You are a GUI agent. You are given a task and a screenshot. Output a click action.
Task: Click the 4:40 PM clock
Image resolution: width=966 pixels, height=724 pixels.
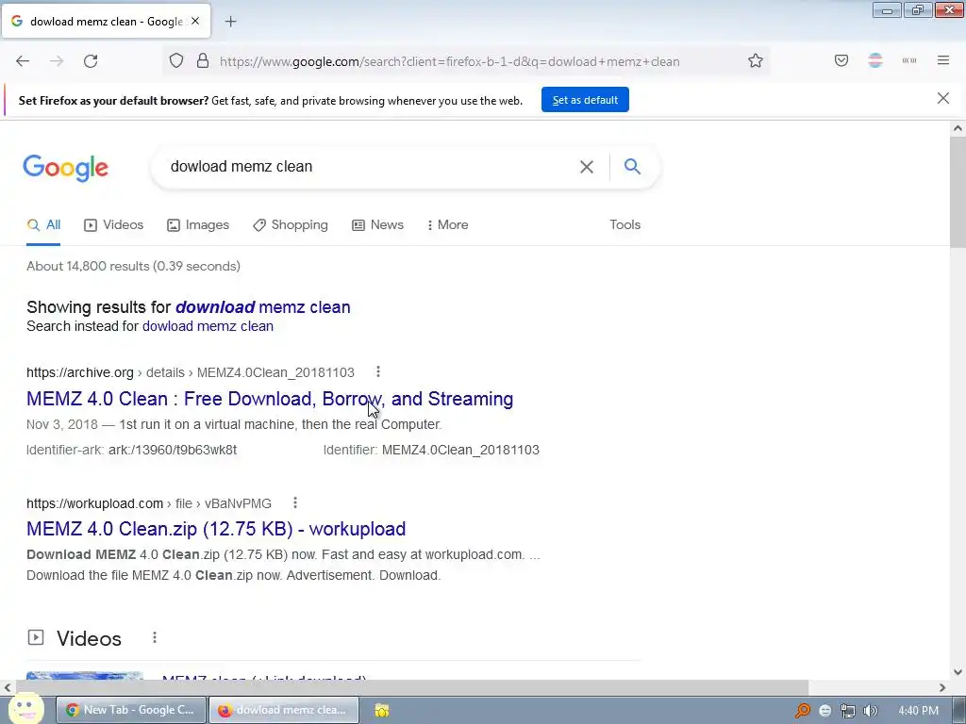click(918, 711)
